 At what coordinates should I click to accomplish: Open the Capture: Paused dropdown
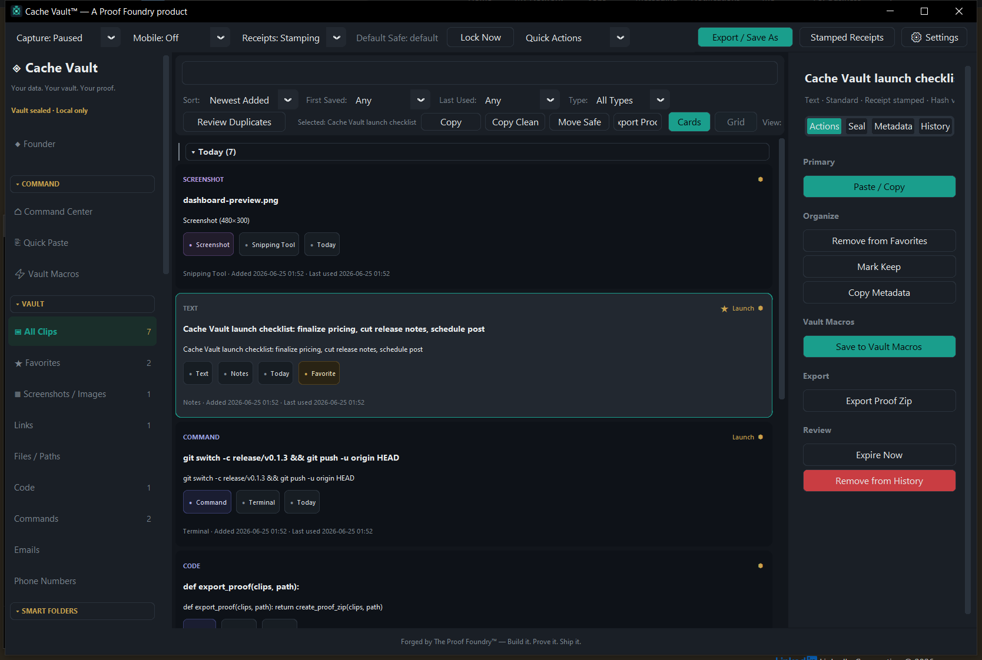[111, 38]
